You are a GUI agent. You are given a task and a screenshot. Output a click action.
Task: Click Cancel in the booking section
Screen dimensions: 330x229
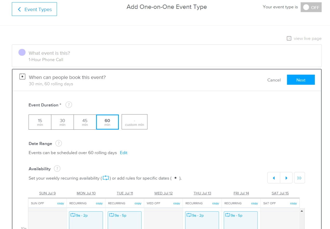274,80
